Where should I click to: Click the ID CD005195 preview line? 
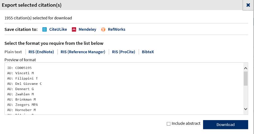tap(19, 68)
